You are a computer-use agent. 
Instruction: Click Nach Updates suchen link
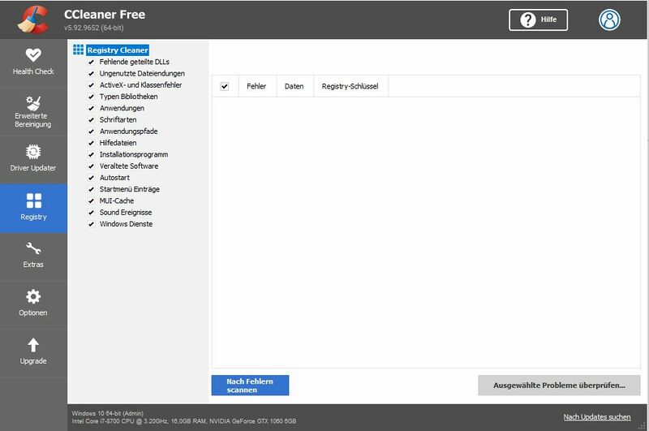pyautogui.click(x=597, y=417)
